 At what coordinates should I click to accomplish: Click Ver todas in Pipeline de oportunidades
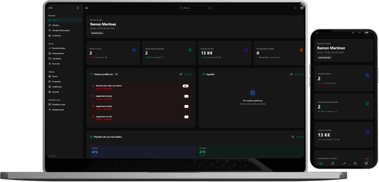[x=300, y=137]
